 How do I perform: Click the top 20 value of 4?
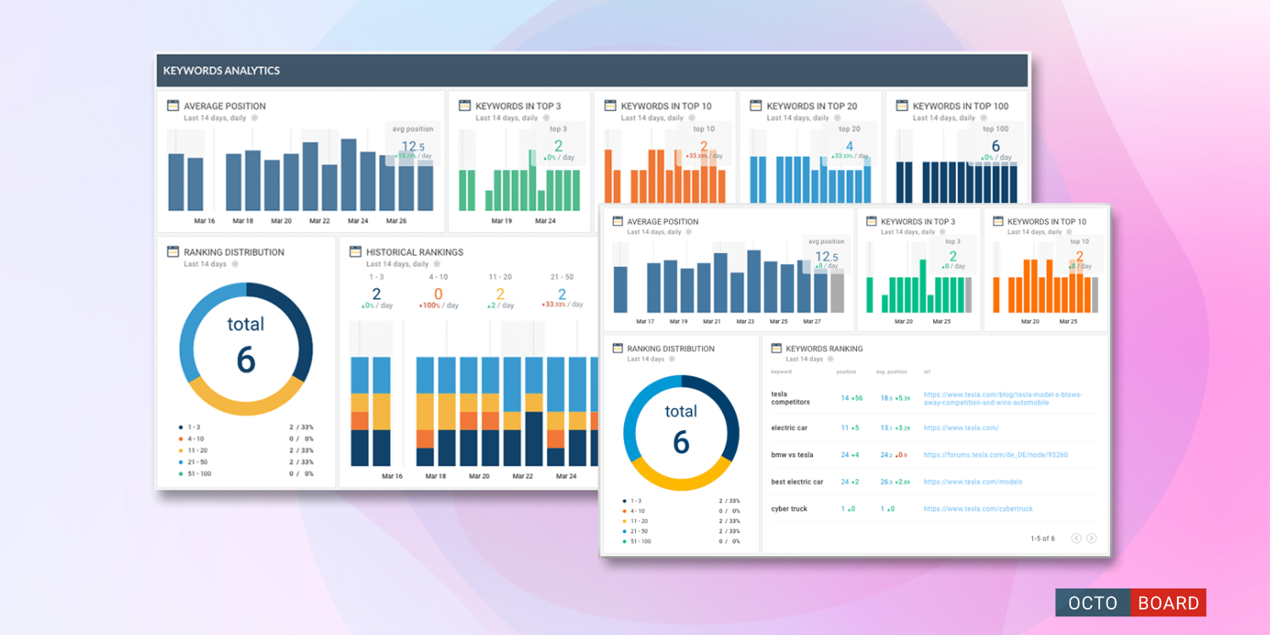click(849, 146)
